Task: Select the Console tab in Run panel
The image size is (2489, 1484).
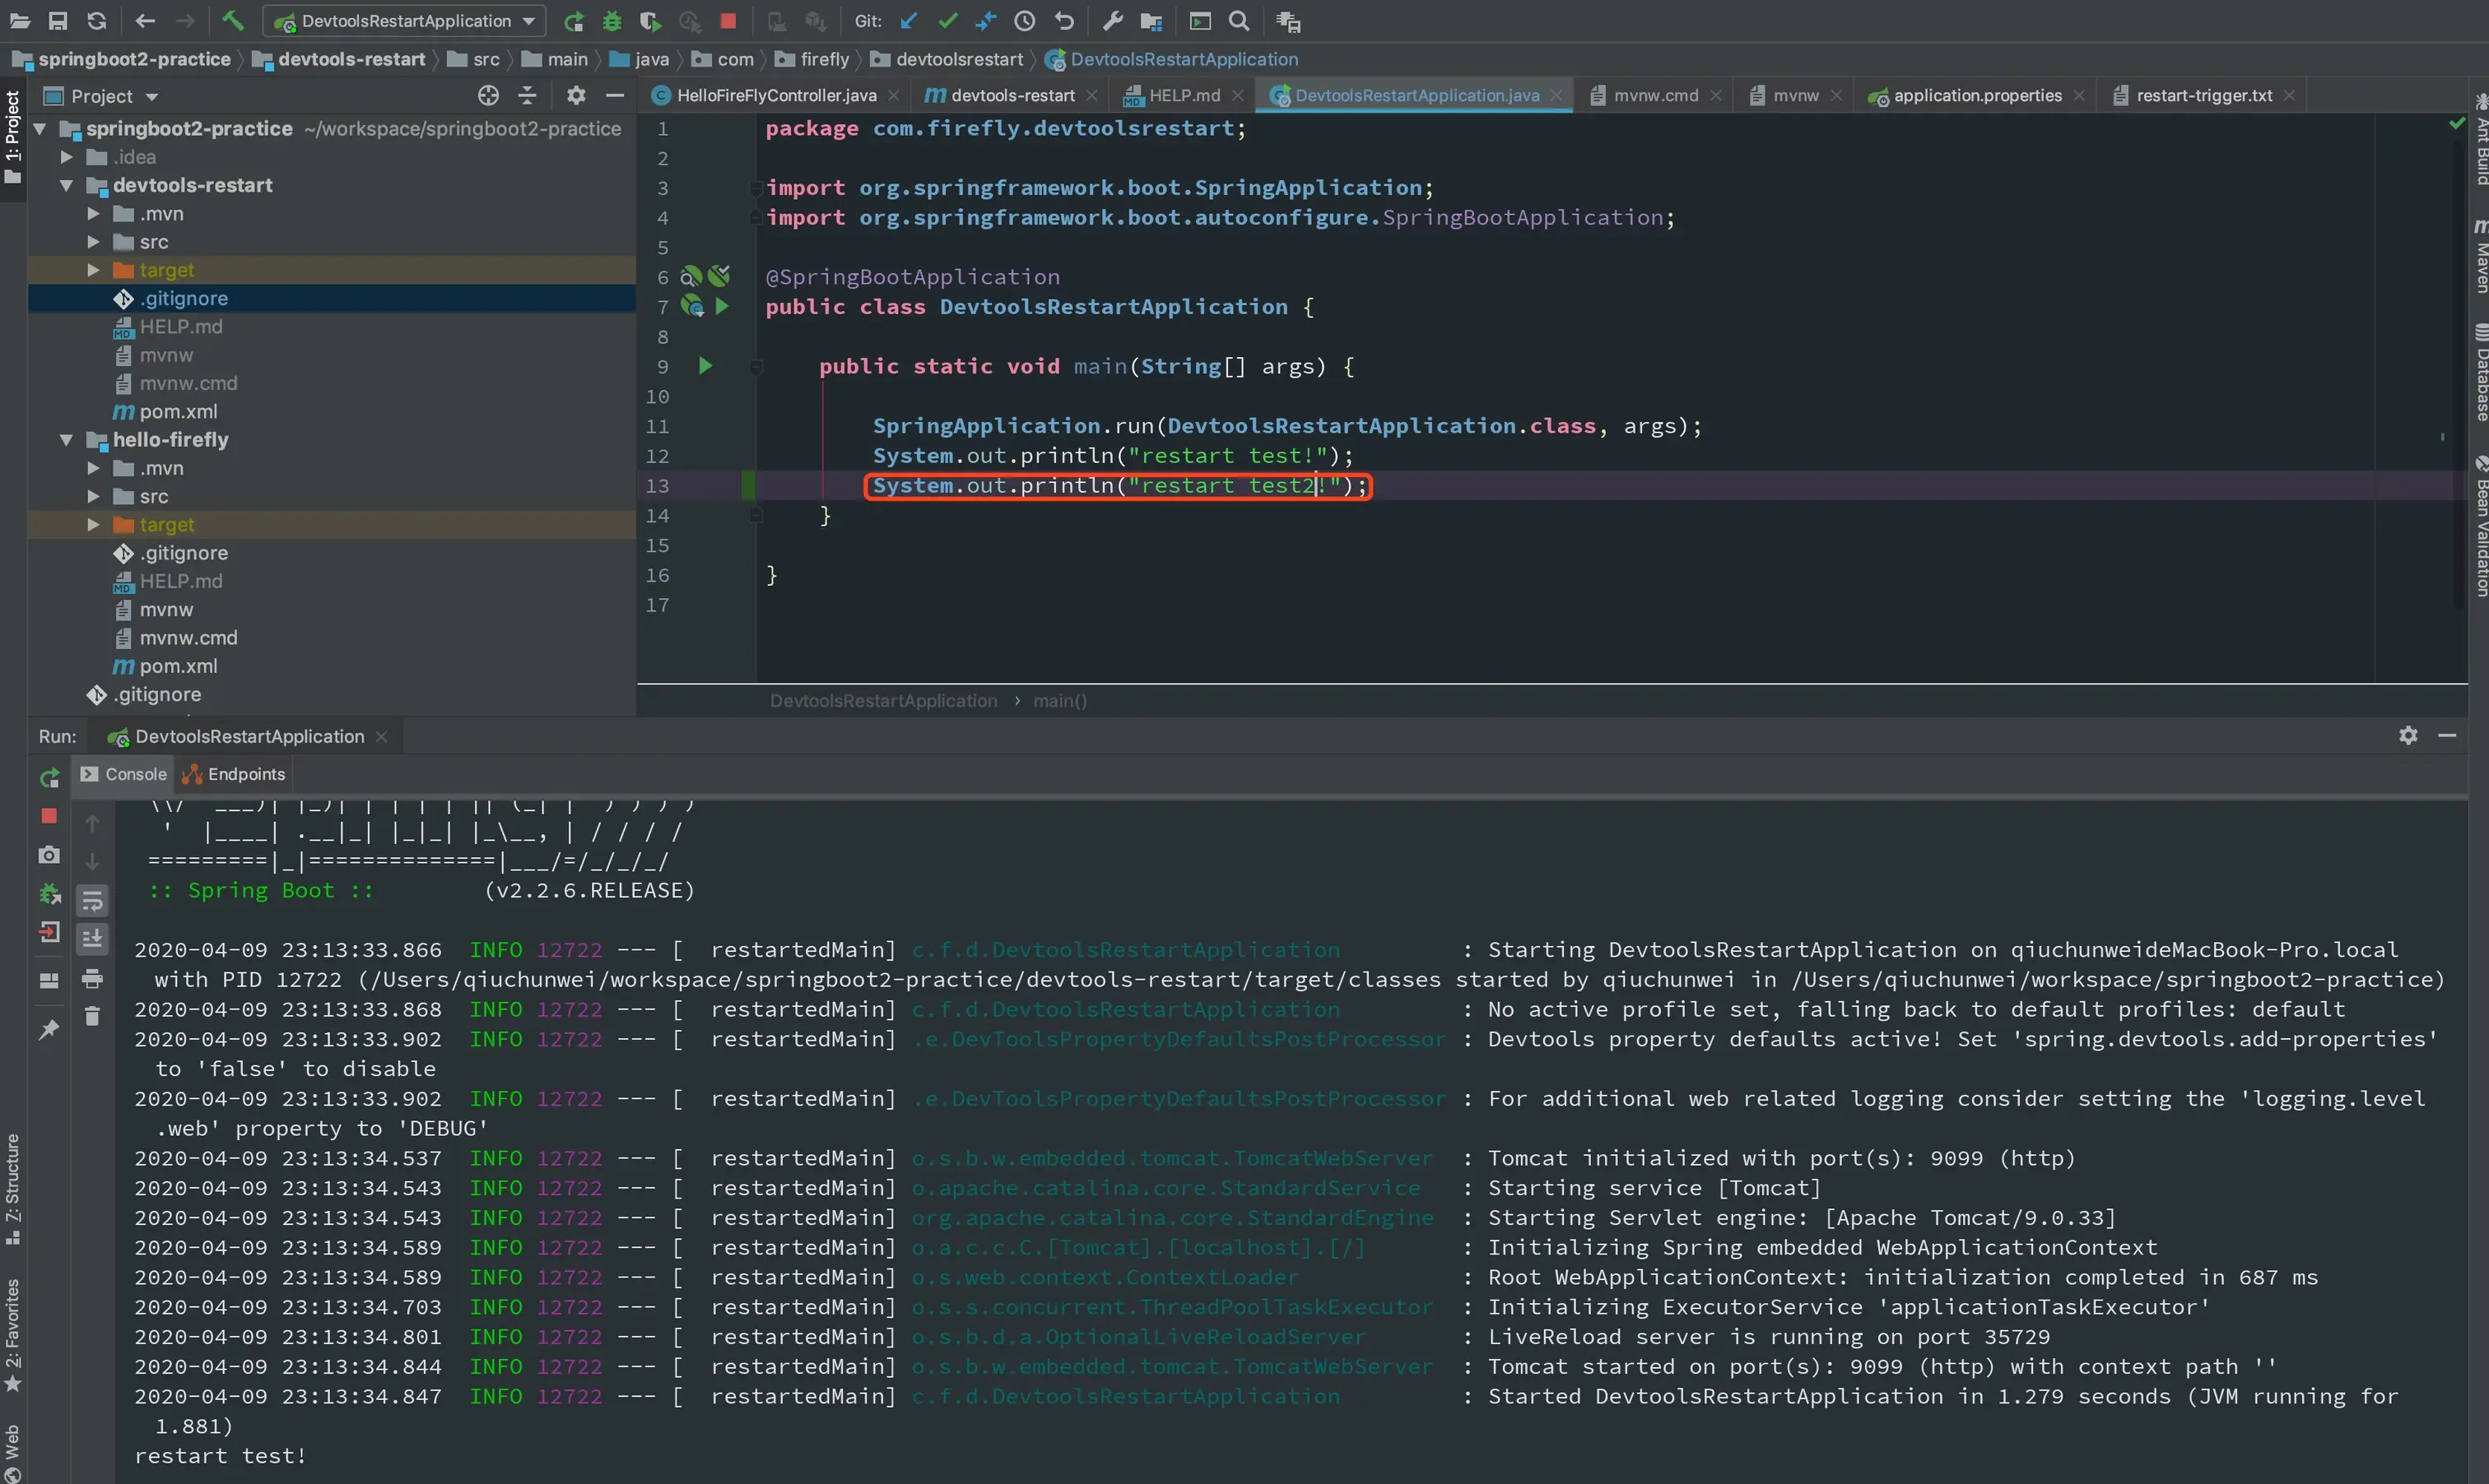Action: [x=124, y=774]
